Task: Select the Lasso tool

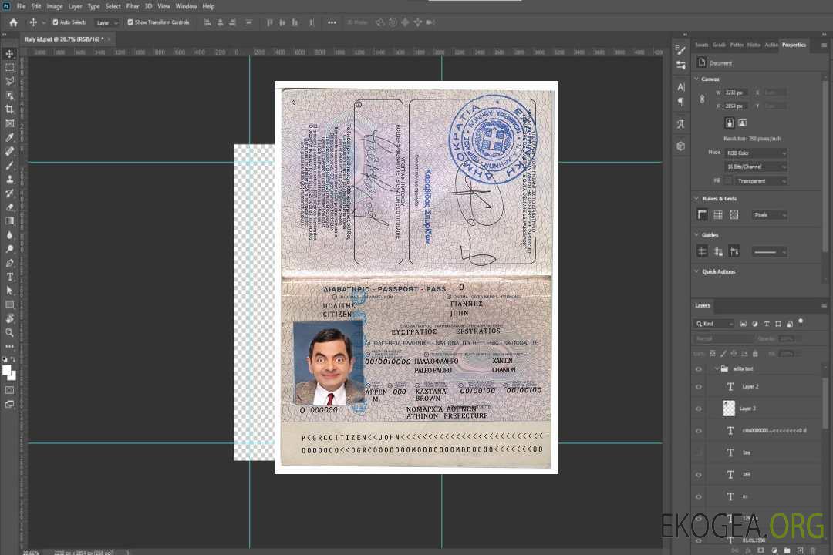Action: click(9, 81)
